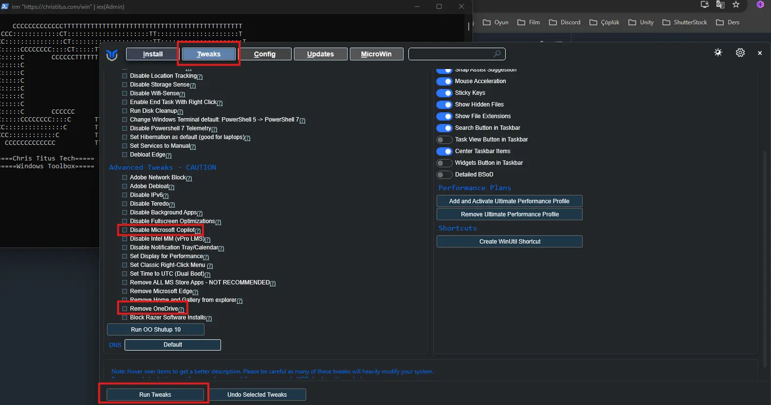Click Undo Selected Tweaks button
The height and width of the screenshot is (405, 771).
(257, 395)
